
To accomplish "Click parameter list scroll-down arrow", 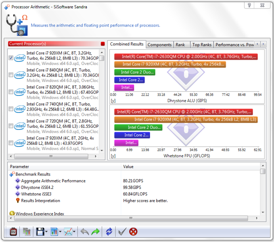I will tap(263, 212).
